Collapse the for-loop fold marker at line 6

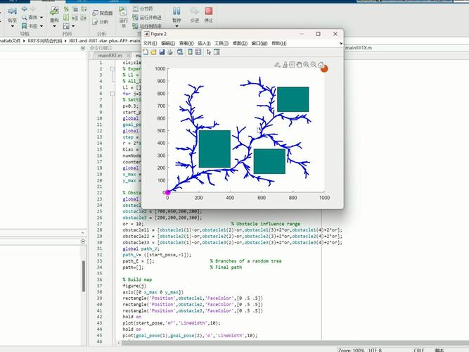point(113,94)
